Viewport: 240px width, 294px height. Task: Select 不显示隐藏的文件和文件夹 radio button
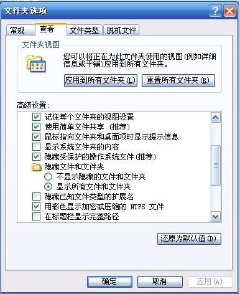(48, 177)
